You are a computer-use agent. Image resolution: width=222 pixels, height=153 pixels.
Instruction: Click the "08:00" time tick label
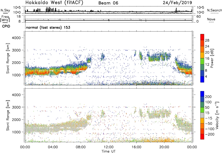(x=81, y=147)
